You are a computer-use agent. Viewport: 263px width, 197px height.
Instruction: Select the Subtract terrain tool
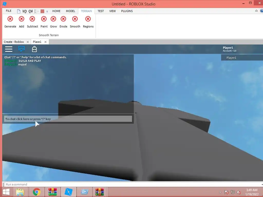click(x=32, y=22)
